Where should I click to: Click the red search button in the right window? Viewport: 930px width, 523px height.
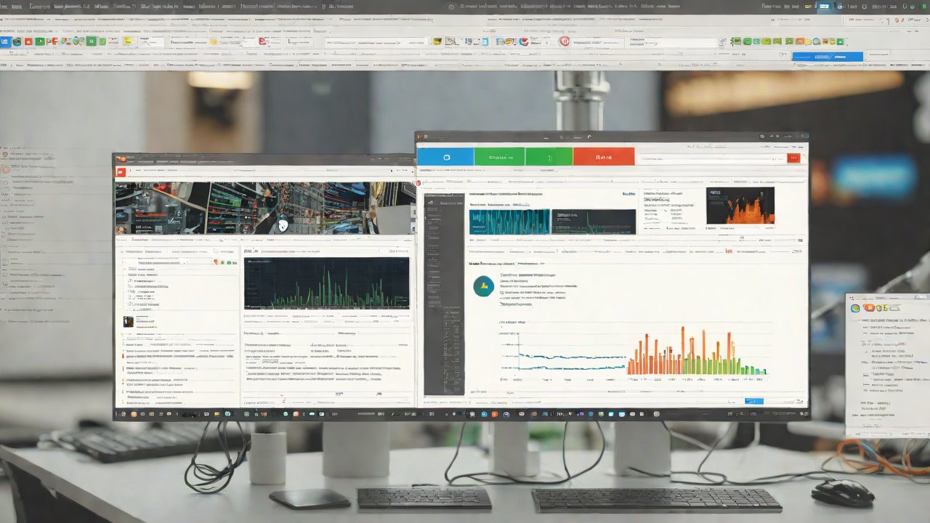[793, 158]
